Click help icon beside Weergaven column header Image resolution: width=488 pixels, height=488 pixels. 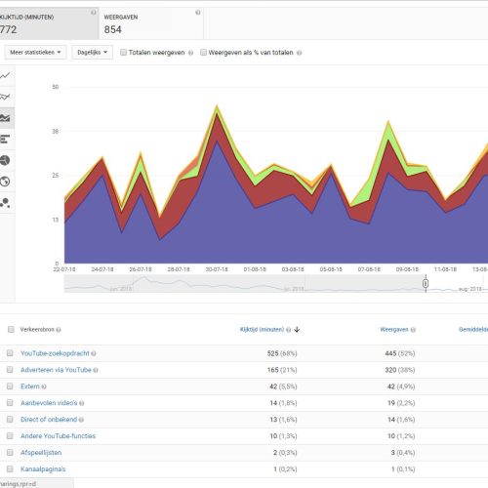click(x=413, y=330)
